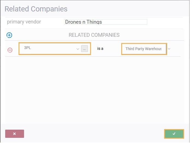The height and width of the screenshot is (143, 192).
Task: Expand the 3PL company dropdown arrow
Action: (78, 49)
